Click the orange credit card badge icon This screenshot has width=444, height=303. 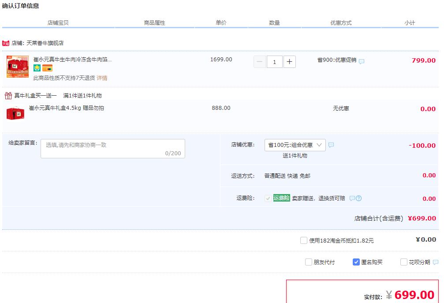(x=47, y=68)
